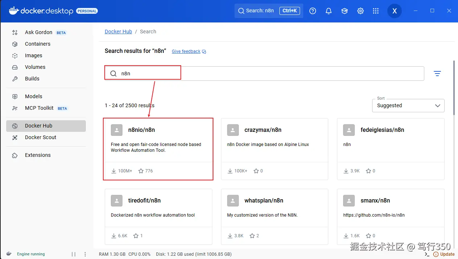
Task: Click the crazymax/n8n repository avatar
Action: (233, 130)
